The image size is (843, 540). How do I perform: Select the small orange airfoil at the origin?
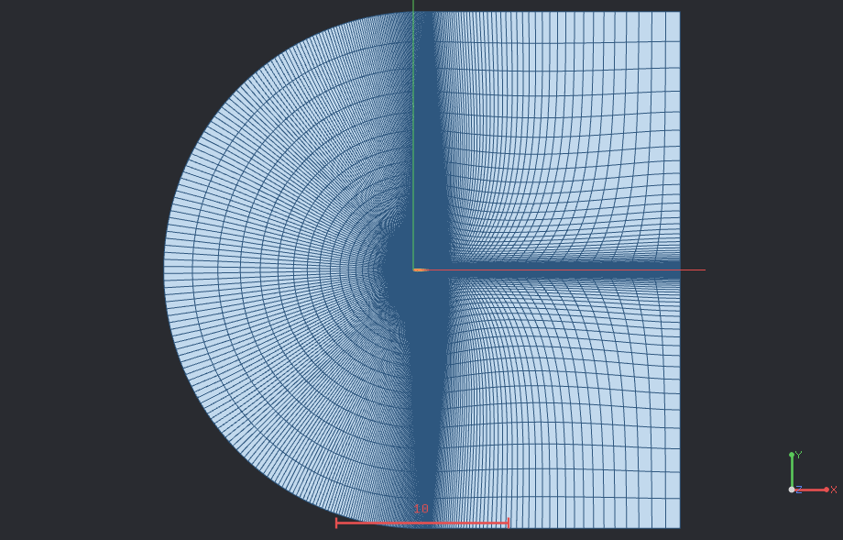click(x=421, y=270)
